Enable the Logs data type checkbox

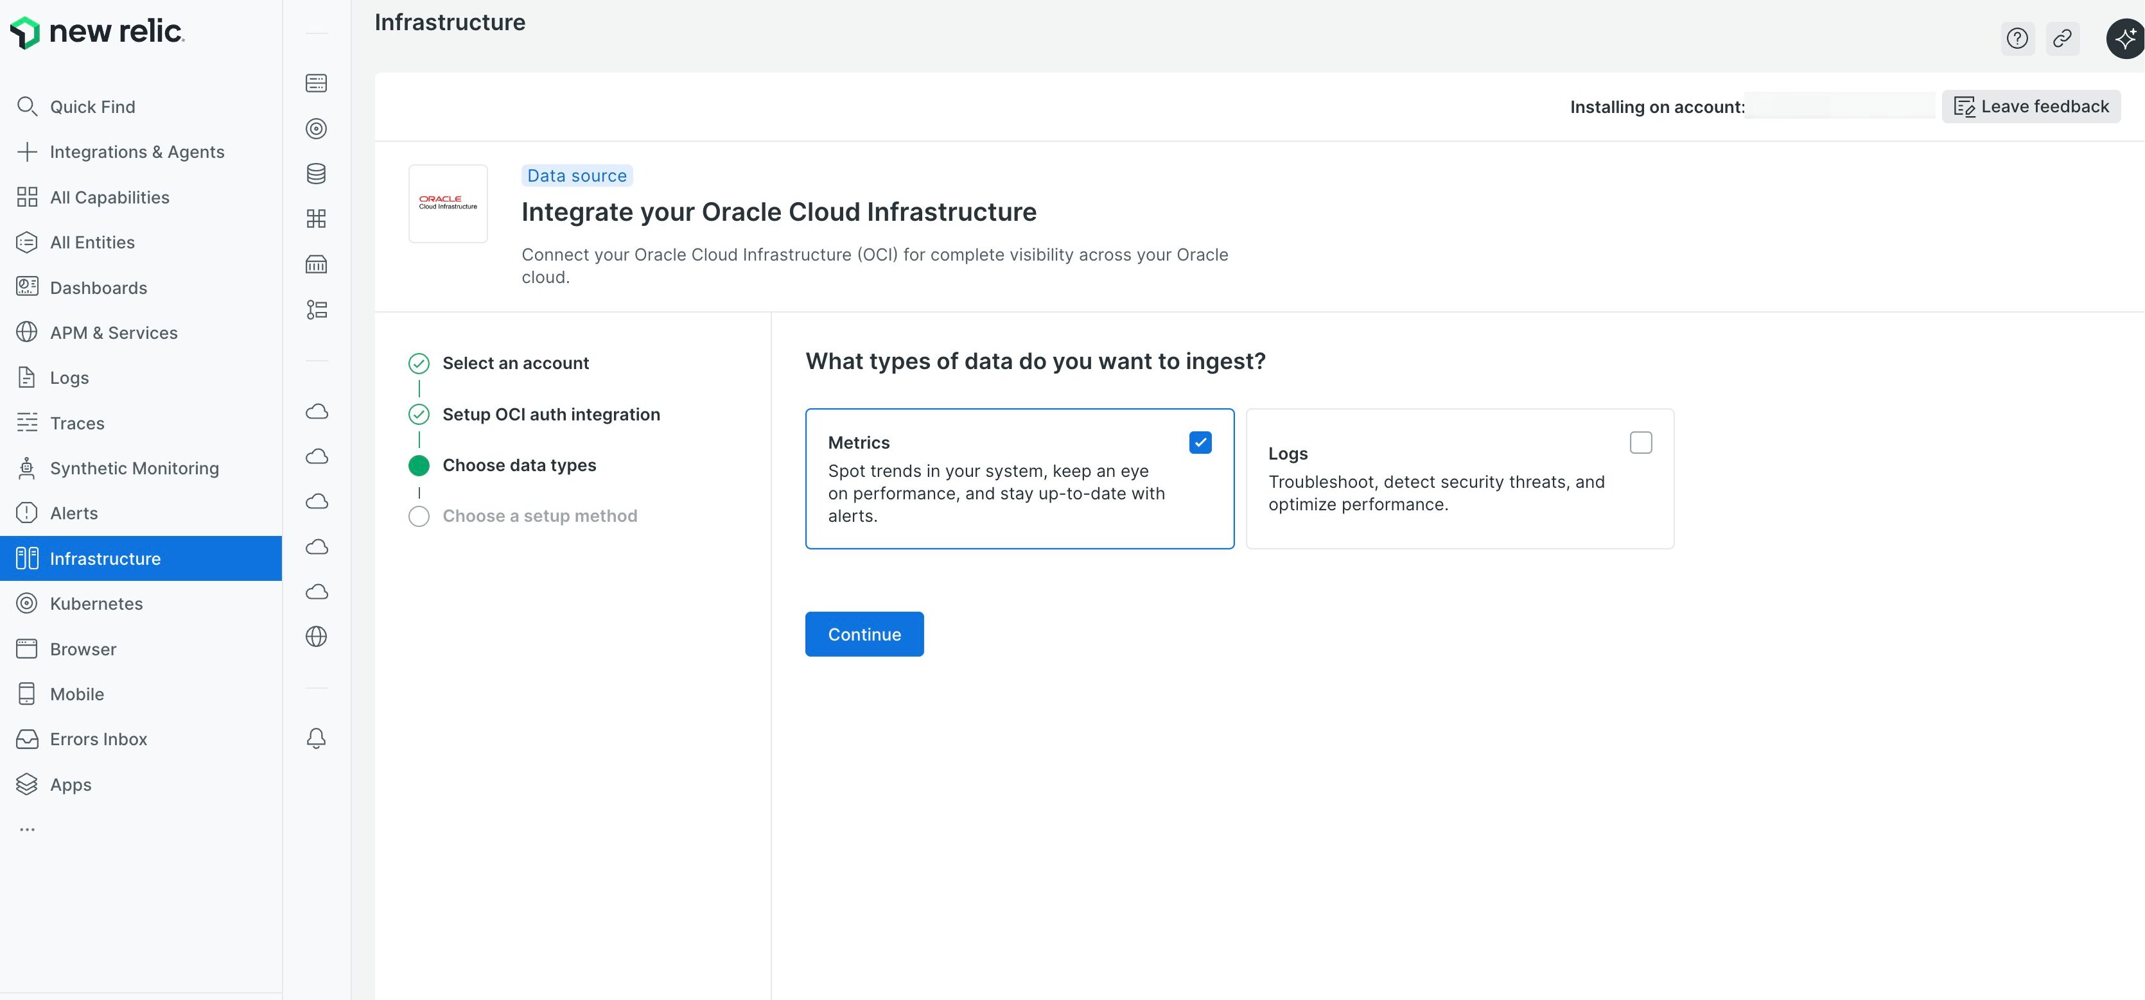coord(1640,443)
